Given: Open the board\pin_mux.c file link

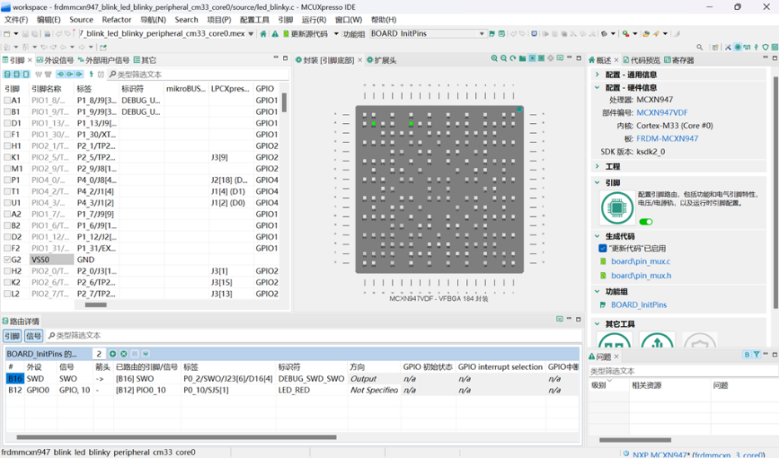Looking at the screenshot, I should pos(640,261).
